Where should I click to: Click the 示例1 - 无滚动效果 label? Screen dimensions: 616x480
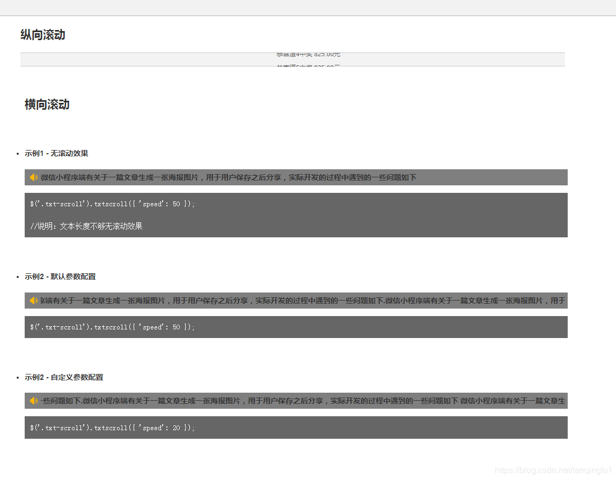tap(56, 153)
